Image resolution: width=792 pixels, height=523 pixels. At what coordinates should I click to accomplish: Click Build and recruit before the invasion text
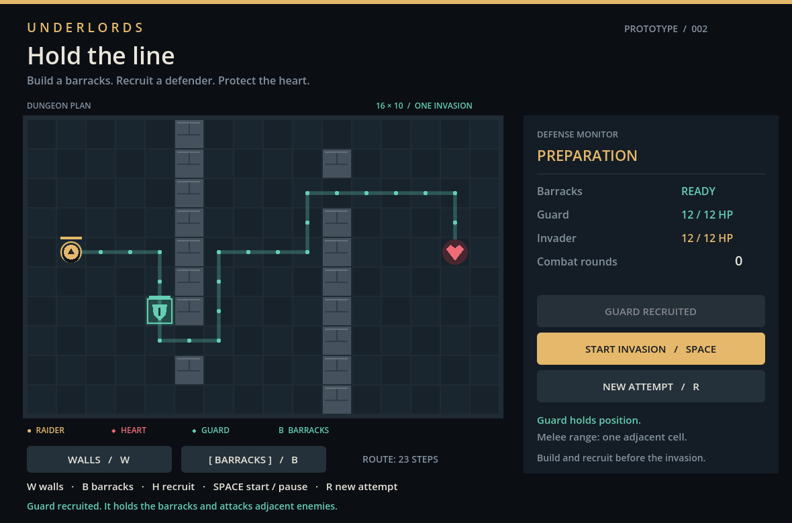pos(621,458)
